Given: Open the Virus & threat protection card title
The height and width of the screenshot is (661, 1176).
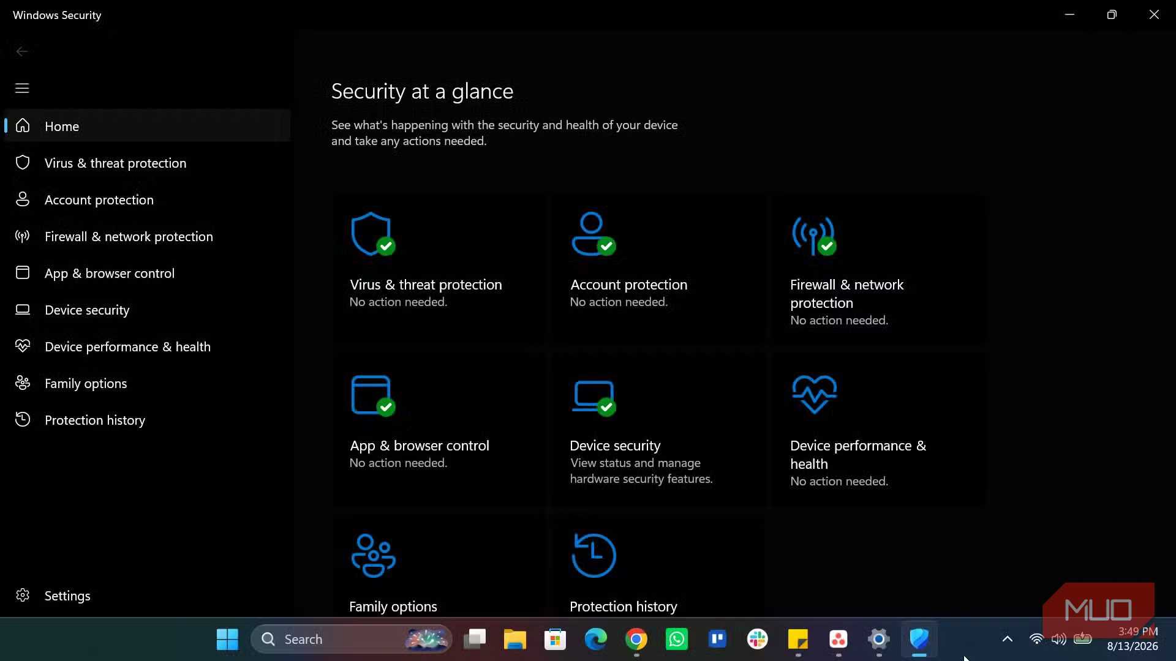Looking at the screenshot, I should pyautogui.click(x=426, y=285).
